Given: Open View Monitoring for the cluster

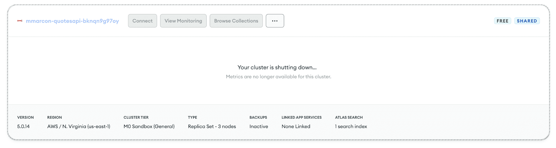Looking at the screenshot, I should pos(183,21).
